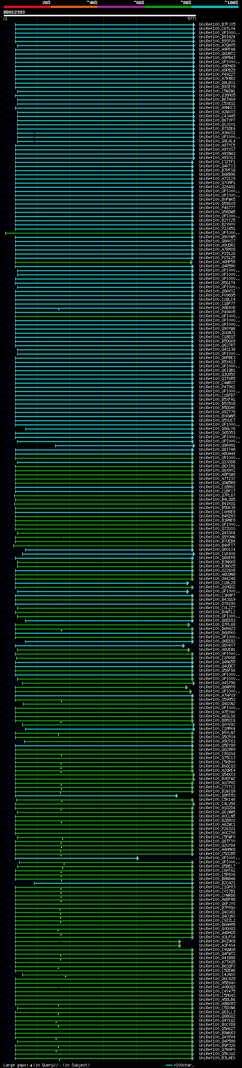Click UniRef100_A8UA44 hit name
The width and height of the screenshot is (242, 1068).
tap(217, 453)
